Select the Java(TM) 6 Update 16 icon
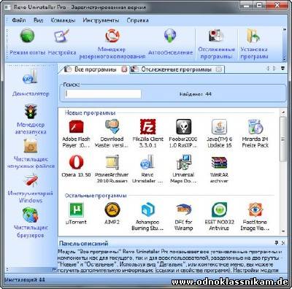Screen dimensions: 292x289 click(x=219, y=126)
